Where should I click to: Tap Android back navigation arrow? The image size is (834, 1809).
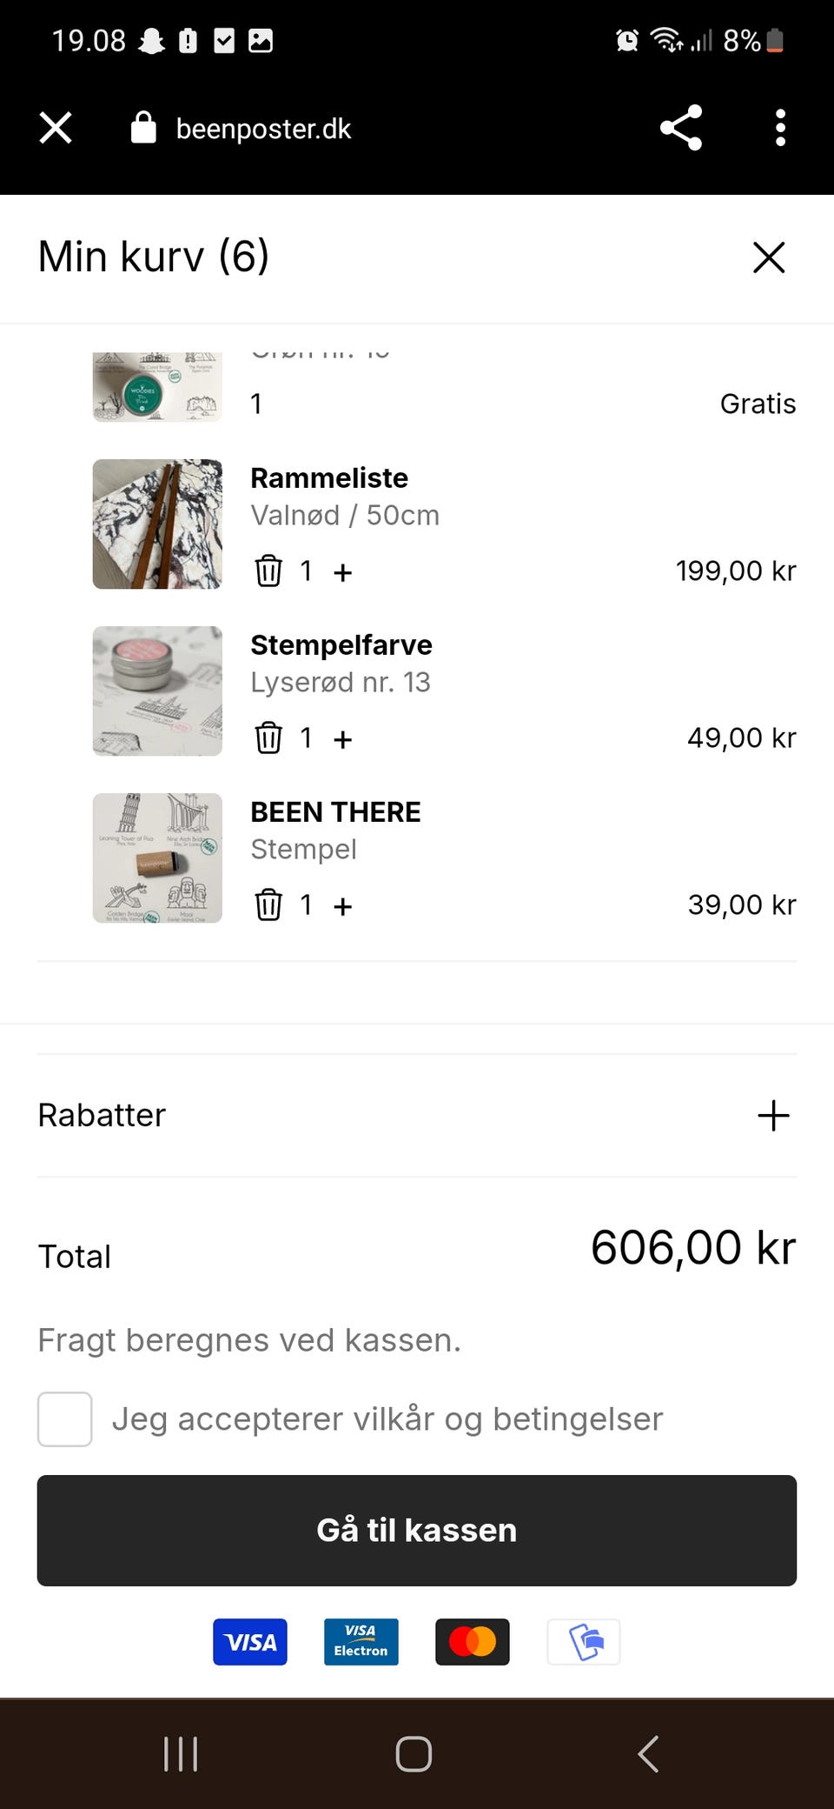[648, 1753]
